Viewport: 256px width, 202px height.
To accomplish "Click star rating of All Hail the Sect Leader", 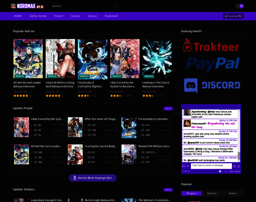I will tap(21, 96).
